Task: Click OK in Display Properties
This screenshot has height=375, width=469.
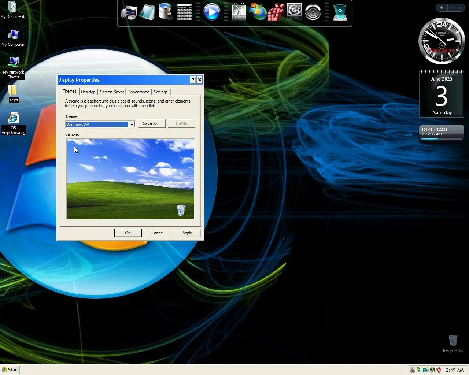Action: pyautogui.click(x=128, y=233)
